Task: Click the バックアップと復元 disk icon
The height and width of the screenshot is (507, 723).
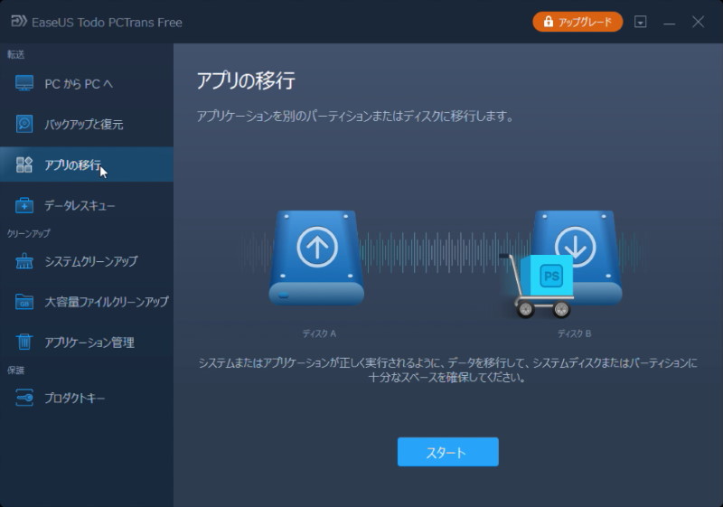Action: (x=24, y=124)
